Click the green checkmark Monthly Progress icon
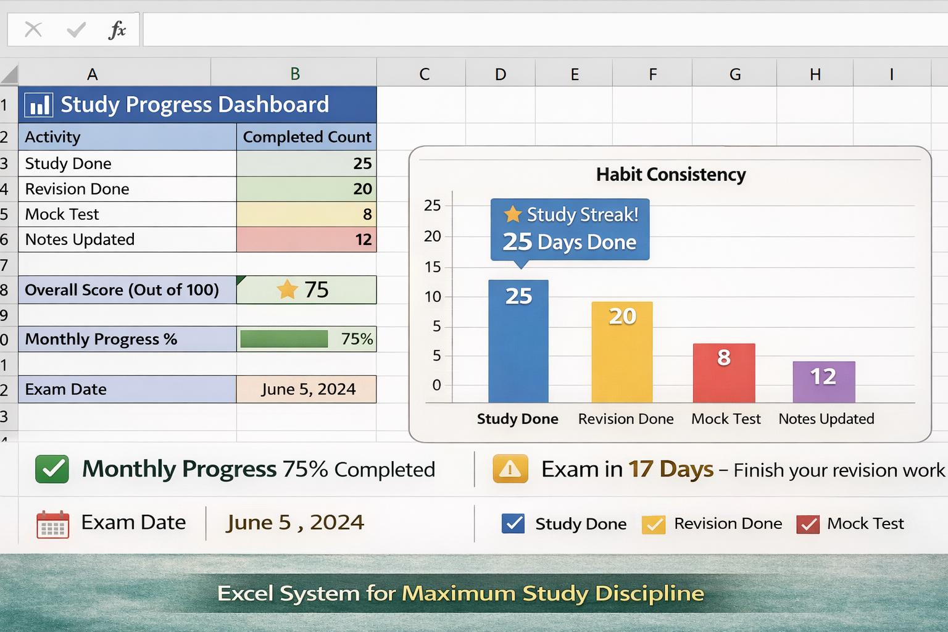The width and height of the screenshot is (948, 632). point(52,469)
